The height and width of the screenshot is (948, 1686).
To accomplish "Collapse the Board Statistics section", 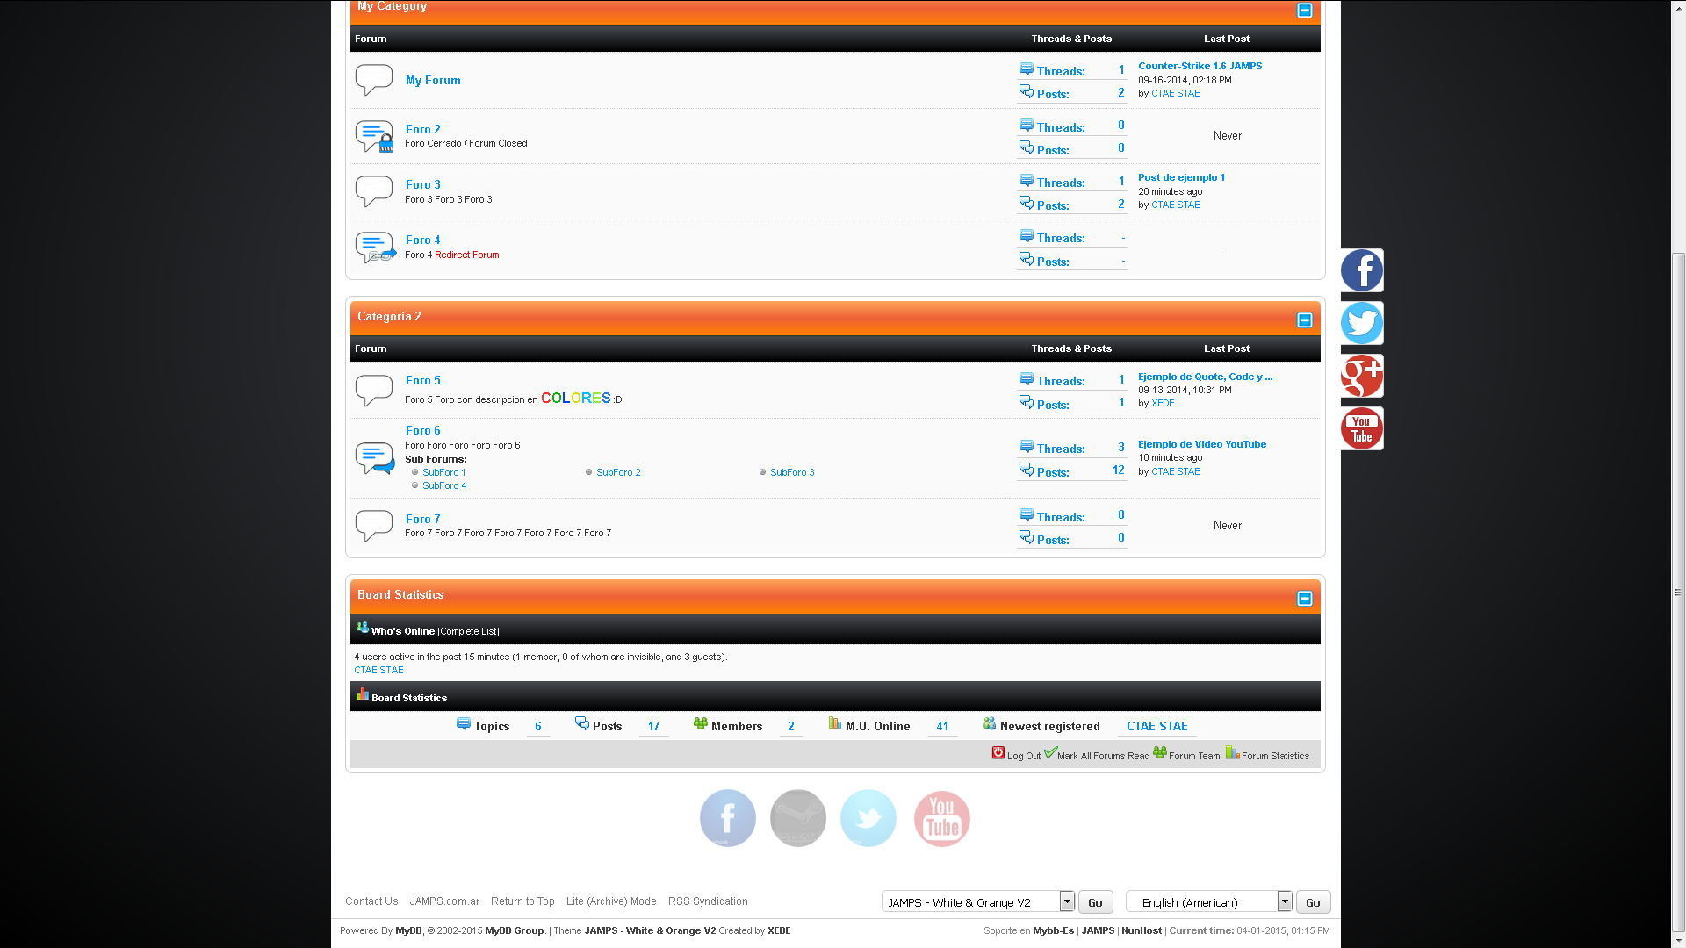I will (x=1304, y=599).
